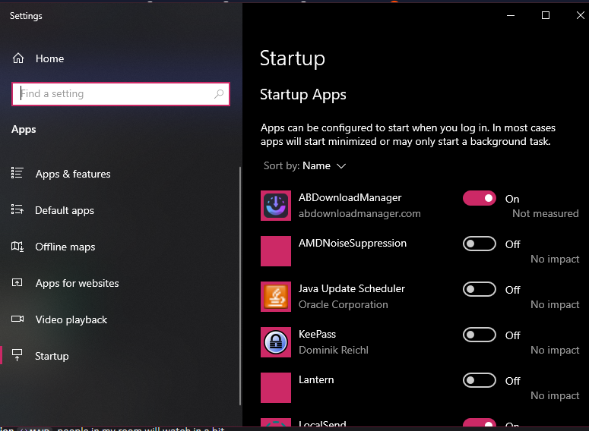The width and height of the screenshot is (589, 431).
Task: Enable Lantern startup toggle
Action: (x=480, y=380)
